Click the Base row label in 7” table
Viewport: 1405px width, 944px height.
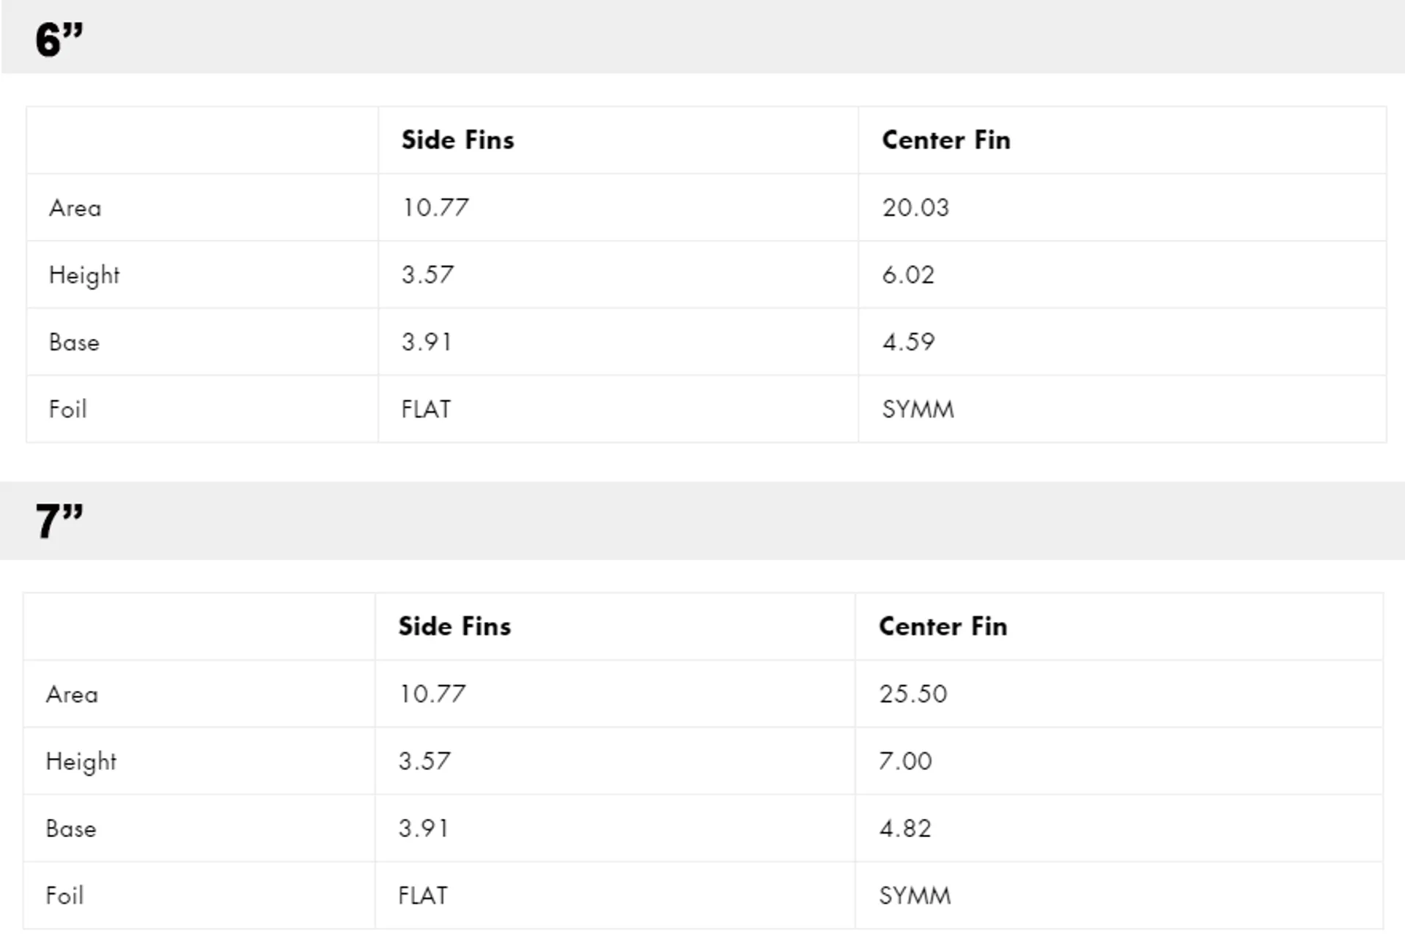click(x=71, y=828)
